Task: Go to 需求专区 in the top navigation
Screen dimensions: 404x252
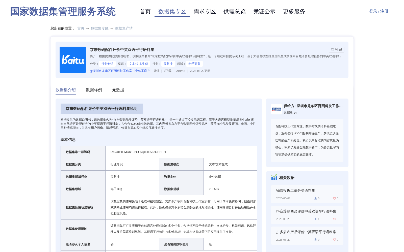Action: (x=205, y=12)
